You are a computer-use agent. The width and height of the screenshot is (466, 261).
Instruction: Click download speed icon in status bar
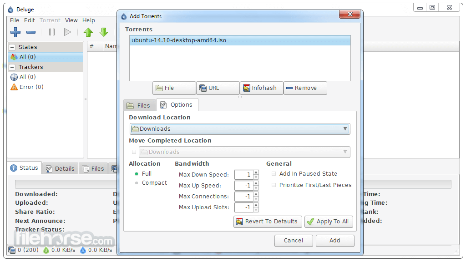click(x=46, y=250)
